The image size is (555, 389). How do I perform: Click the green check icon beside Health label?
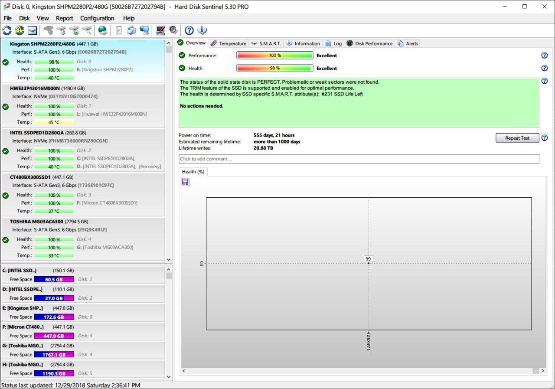point(182,68)
